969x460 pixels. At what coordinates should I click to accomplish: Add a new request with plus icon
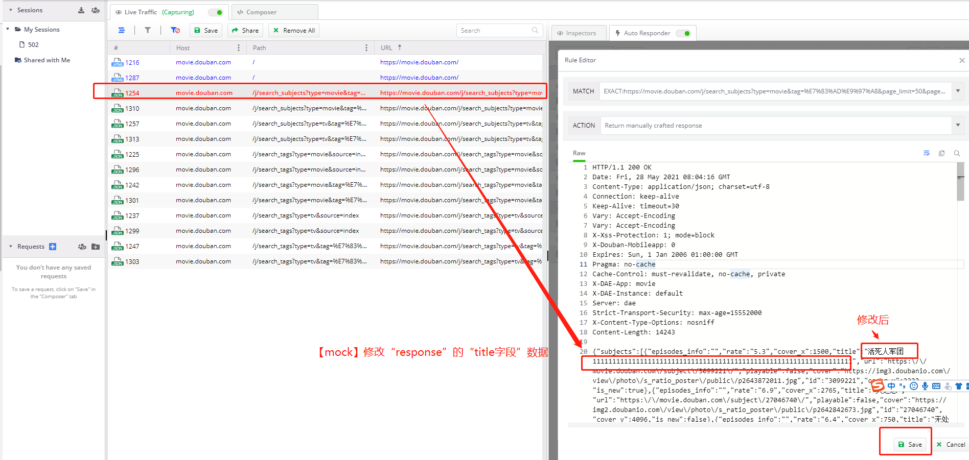pos(53,247)
